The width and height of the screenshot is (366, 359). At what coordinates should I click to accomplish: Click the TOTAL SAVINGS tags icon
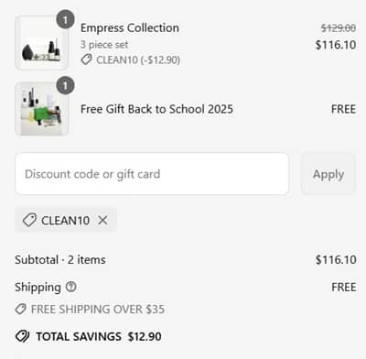click(22, 336)
